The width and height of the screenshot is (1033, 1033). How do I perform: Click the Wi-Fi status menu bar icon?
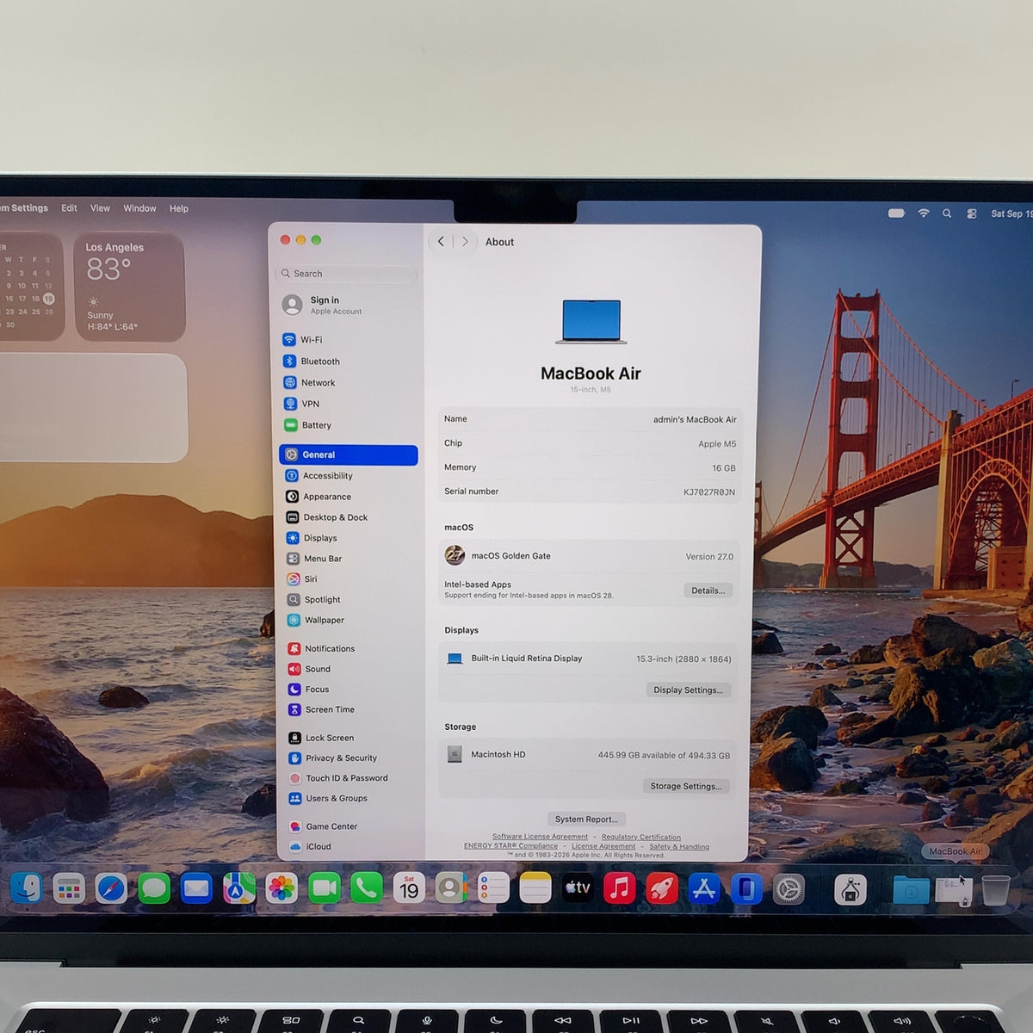[924, 213]
